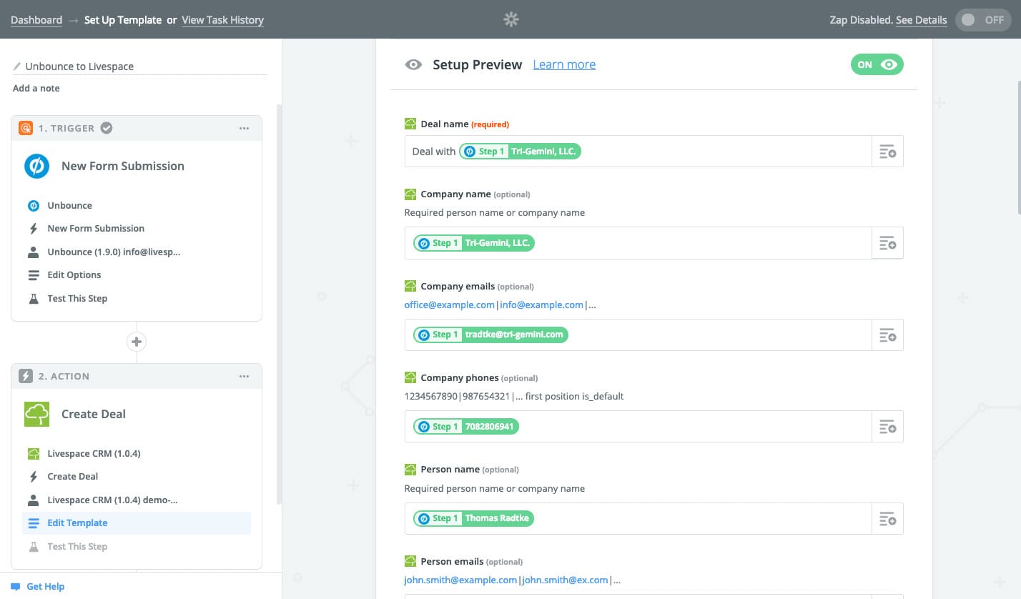Click the Step 1 7082806941 tag
The width and height of the screenshot is (1021, 599).
[x=466, y=427]
